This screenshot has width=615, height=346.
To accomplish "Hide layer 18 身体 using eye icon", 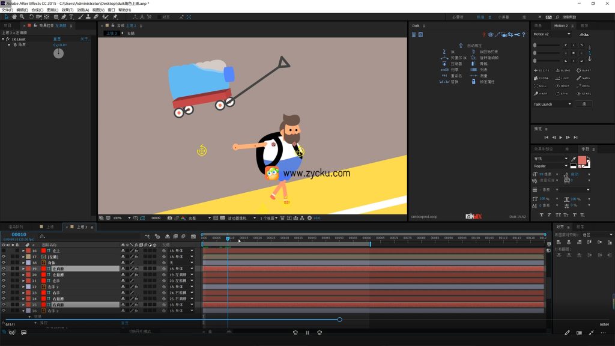I will [4, 263].
